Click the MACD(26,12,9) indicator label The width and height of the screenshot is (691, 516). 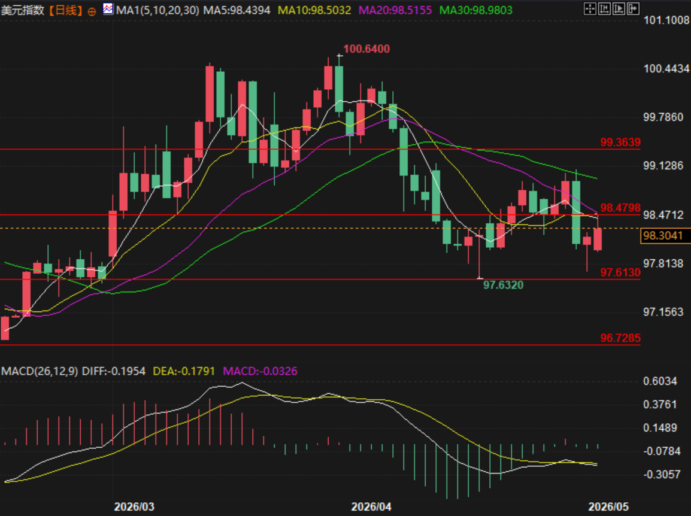click(40, 371)
